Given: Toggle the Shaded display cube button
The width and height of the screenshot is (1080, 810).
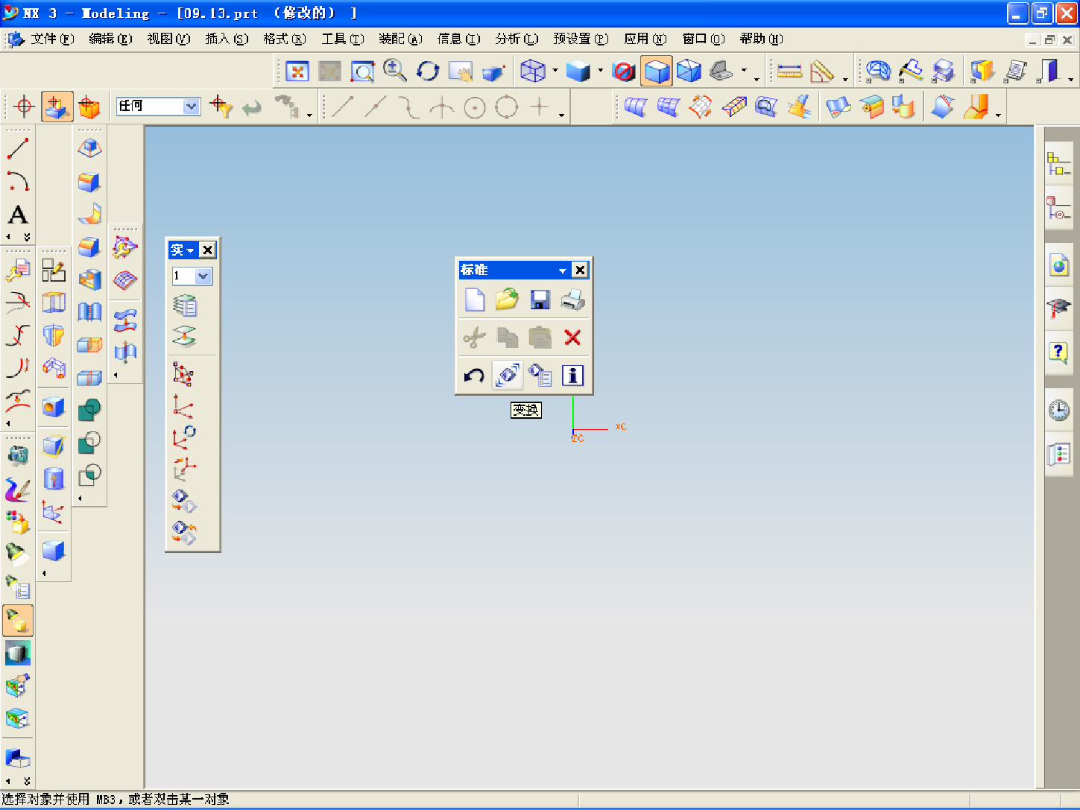Looking at the screenshot, I should [x=656, y=71].
